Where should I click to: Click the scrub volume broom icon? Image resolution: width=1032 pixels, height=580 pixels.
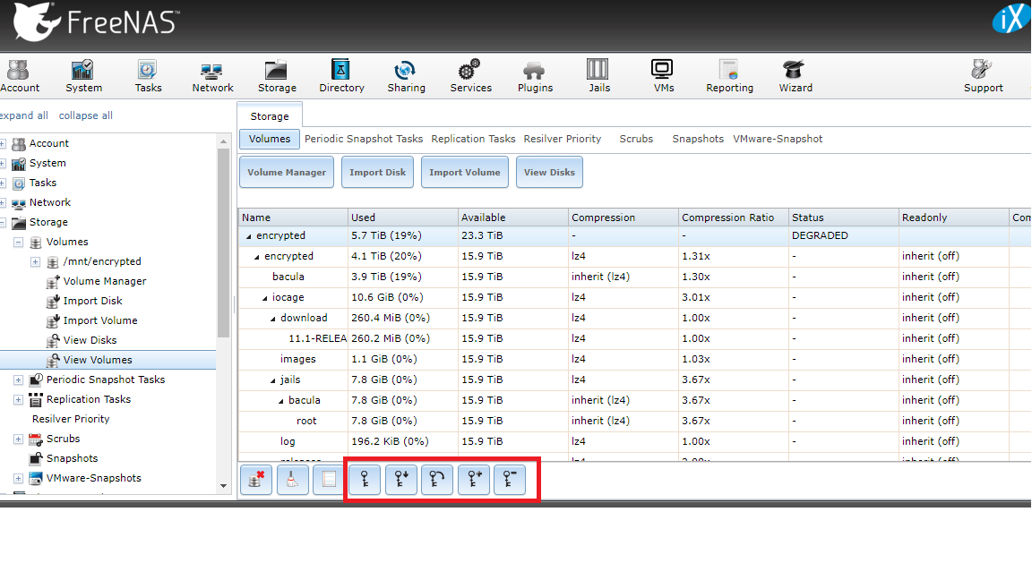pos(292,480)
